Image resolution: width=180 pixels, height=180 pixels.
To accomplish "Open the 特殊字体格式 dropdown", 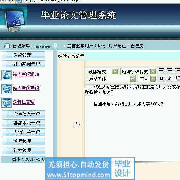I will [138, 71].
